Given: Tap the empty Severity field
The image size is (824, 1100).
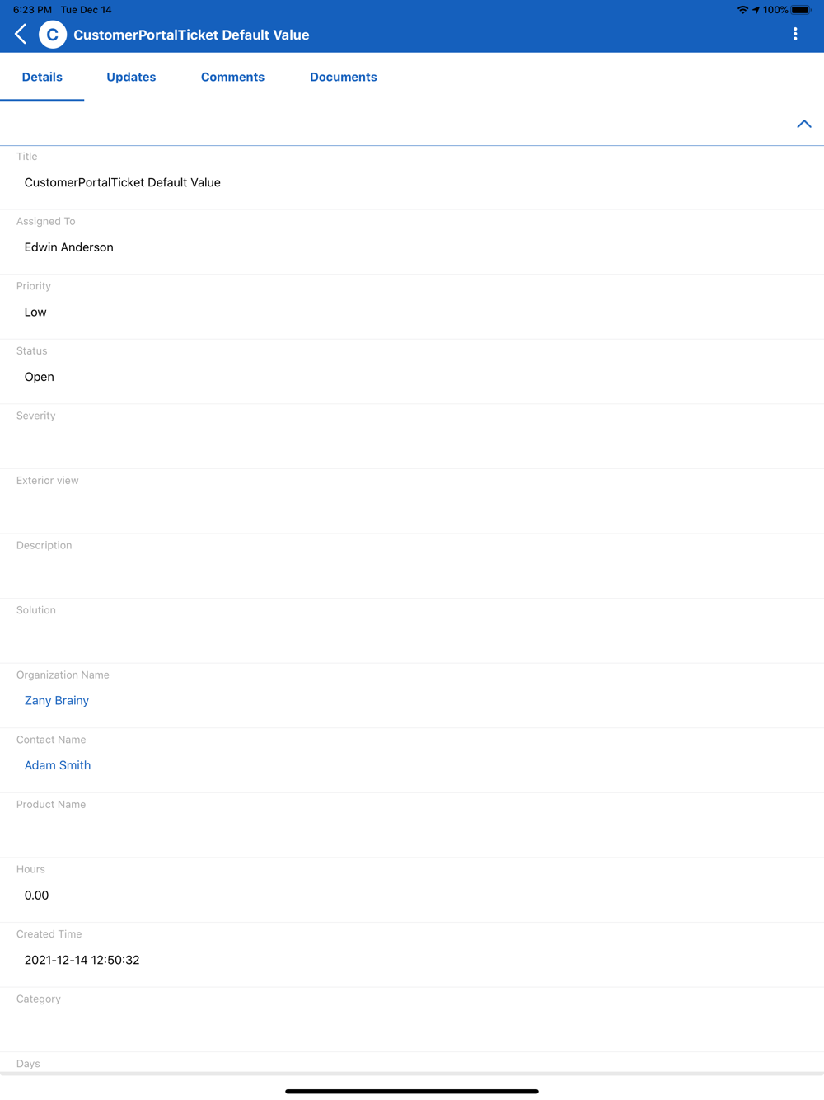Looking at the screenshot, I should [x=412, y=436].
